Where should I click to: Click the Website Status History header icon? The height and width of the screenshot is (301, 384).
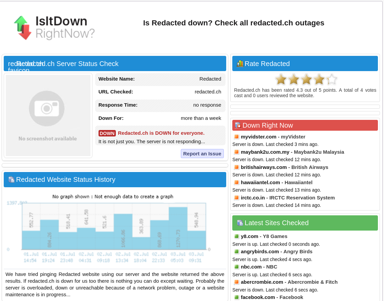point(11,179)
